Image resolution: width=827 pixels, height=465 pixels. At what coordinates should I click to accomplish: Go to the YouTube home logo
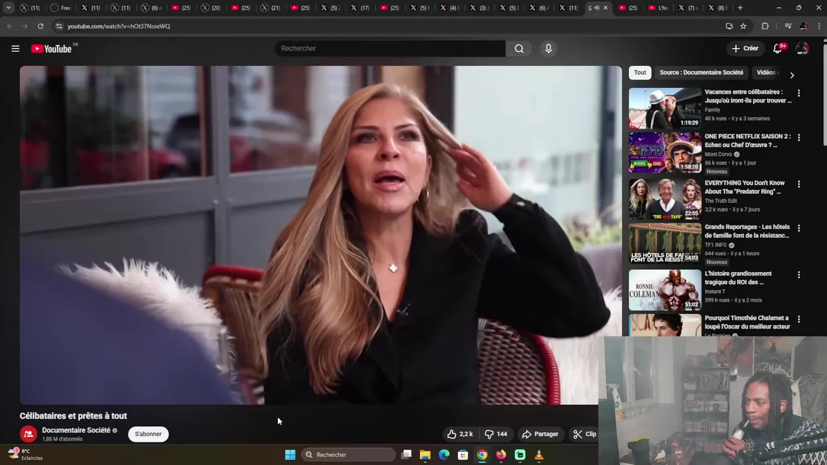[x=51, y=48]
